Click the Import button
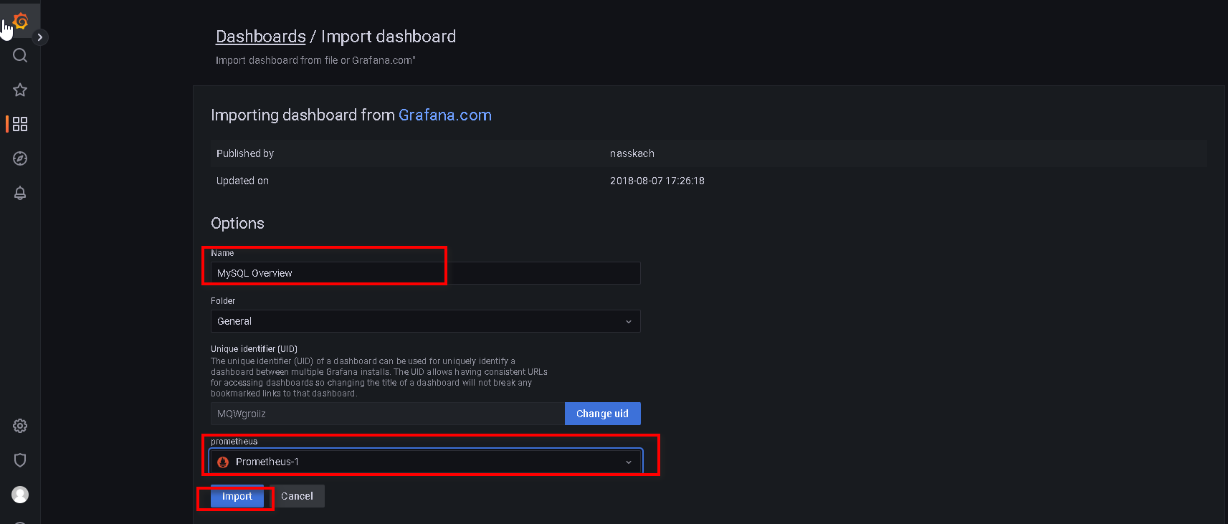This screenshot has width=1228, height=524. [x=237, y=496]
